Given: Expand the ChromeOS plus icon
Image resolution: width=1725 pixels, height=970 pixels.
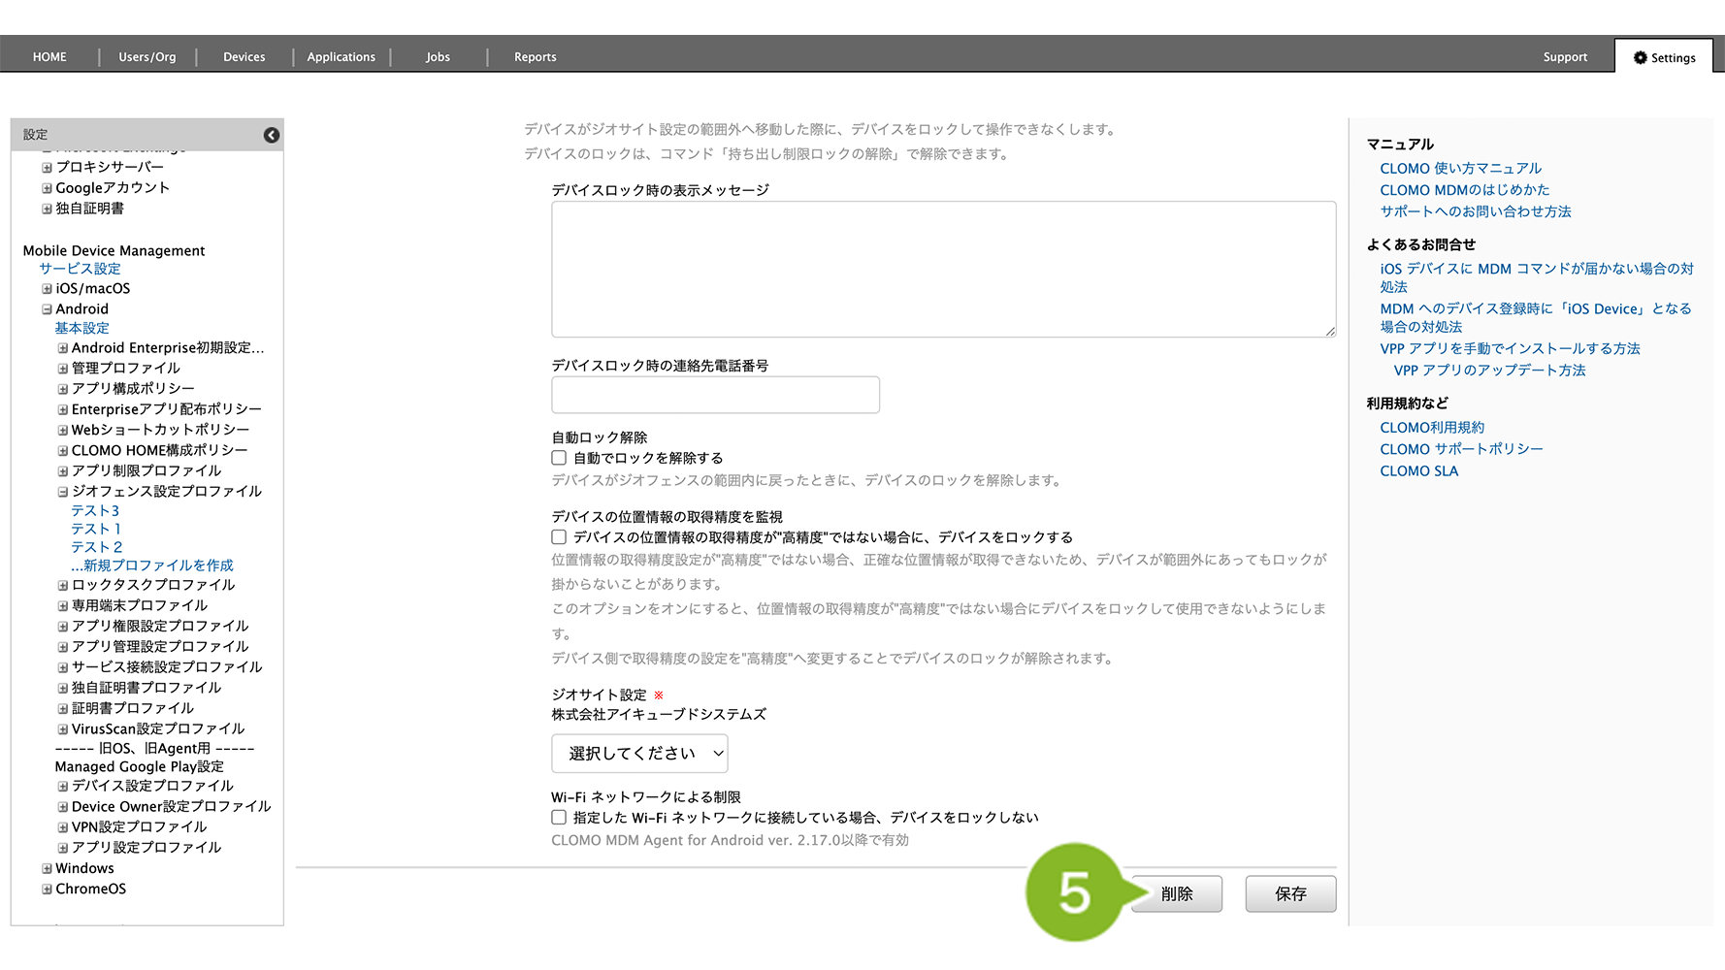Looking at the screenshot, I should pos(47,889).
